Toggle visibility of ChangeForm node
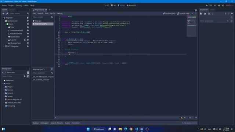235x132 pixels. [x=28, y=43]
